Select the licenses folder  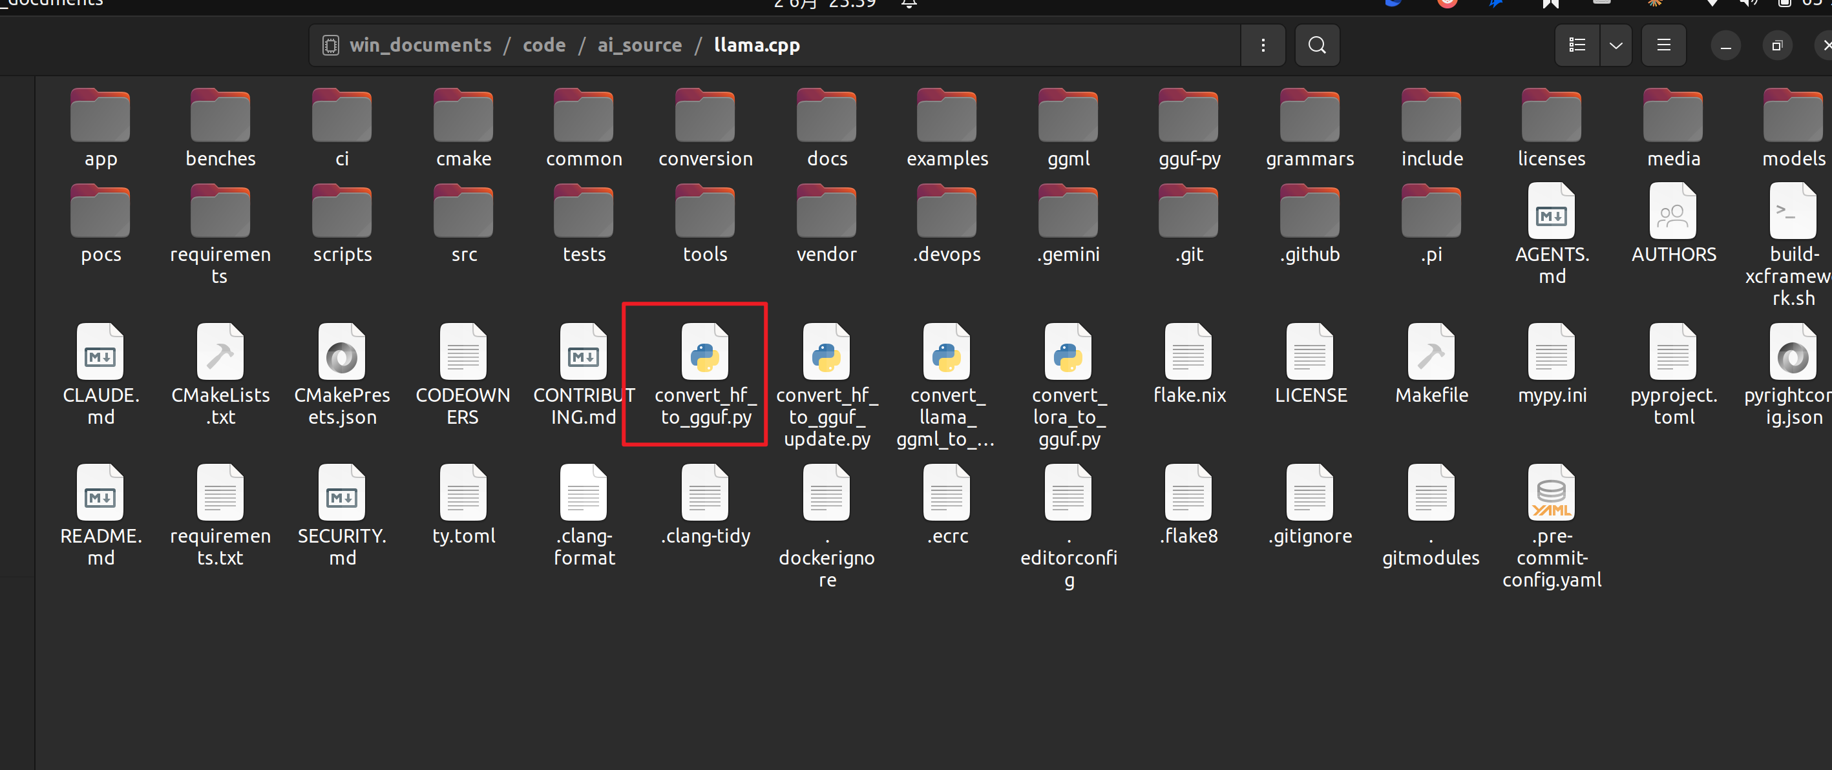1552,129
